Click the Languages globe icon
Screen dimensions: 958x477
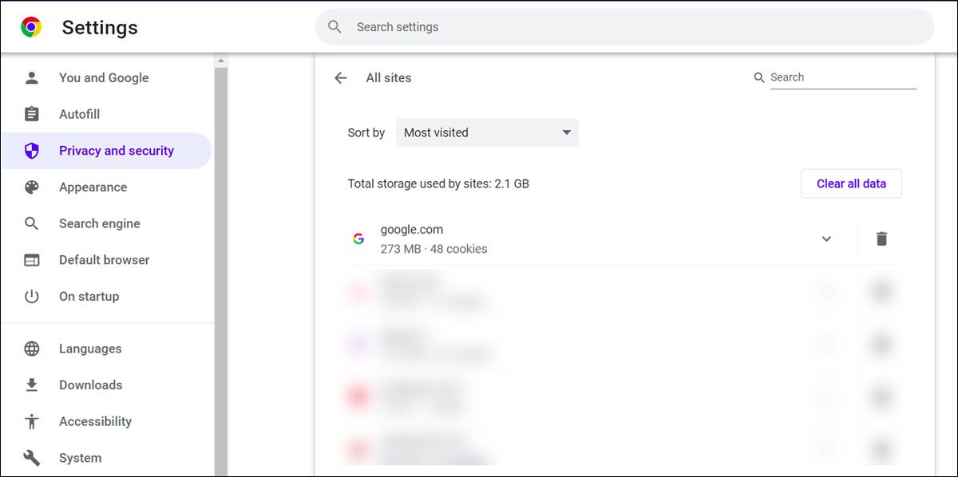(32, 349)
